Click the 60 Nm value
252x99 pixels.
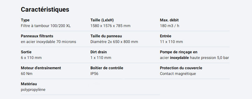(27, 74)
